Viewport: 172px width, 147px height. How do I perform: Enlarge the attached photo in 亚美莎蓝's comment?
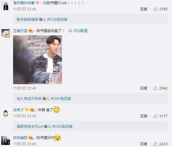coord(37,60)
